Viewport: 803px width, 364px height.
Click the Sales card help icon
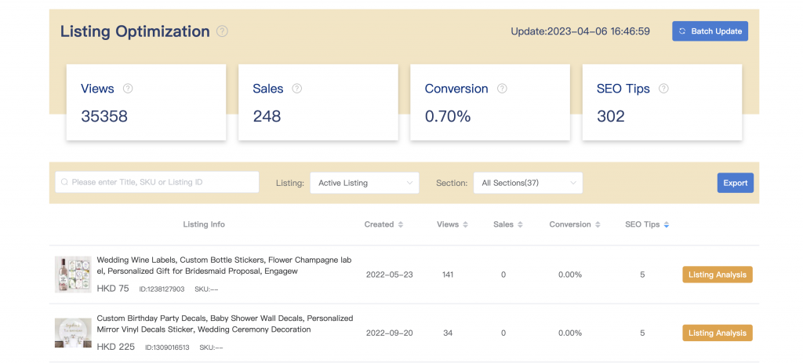297,89
